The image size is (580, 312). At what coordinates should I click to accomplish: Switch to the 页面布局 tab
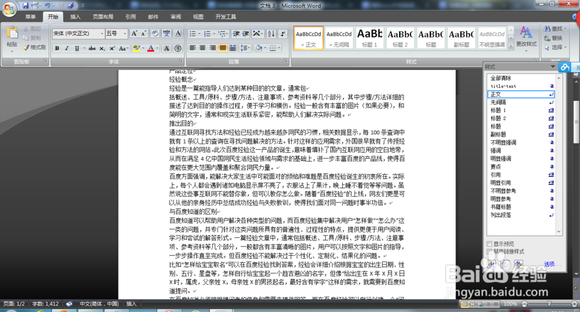coord(103,17)
